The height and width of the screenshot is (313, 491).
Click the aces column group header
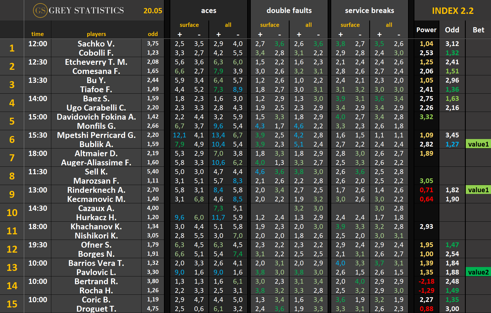(x=209, y=11)
